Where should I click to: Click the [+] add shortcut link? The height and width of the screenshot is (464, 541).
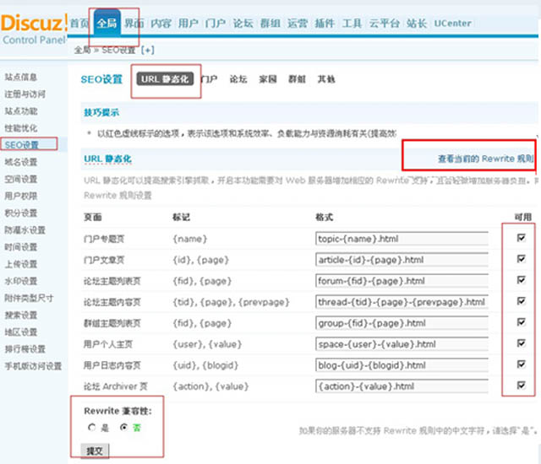click(x=148, y=50)
